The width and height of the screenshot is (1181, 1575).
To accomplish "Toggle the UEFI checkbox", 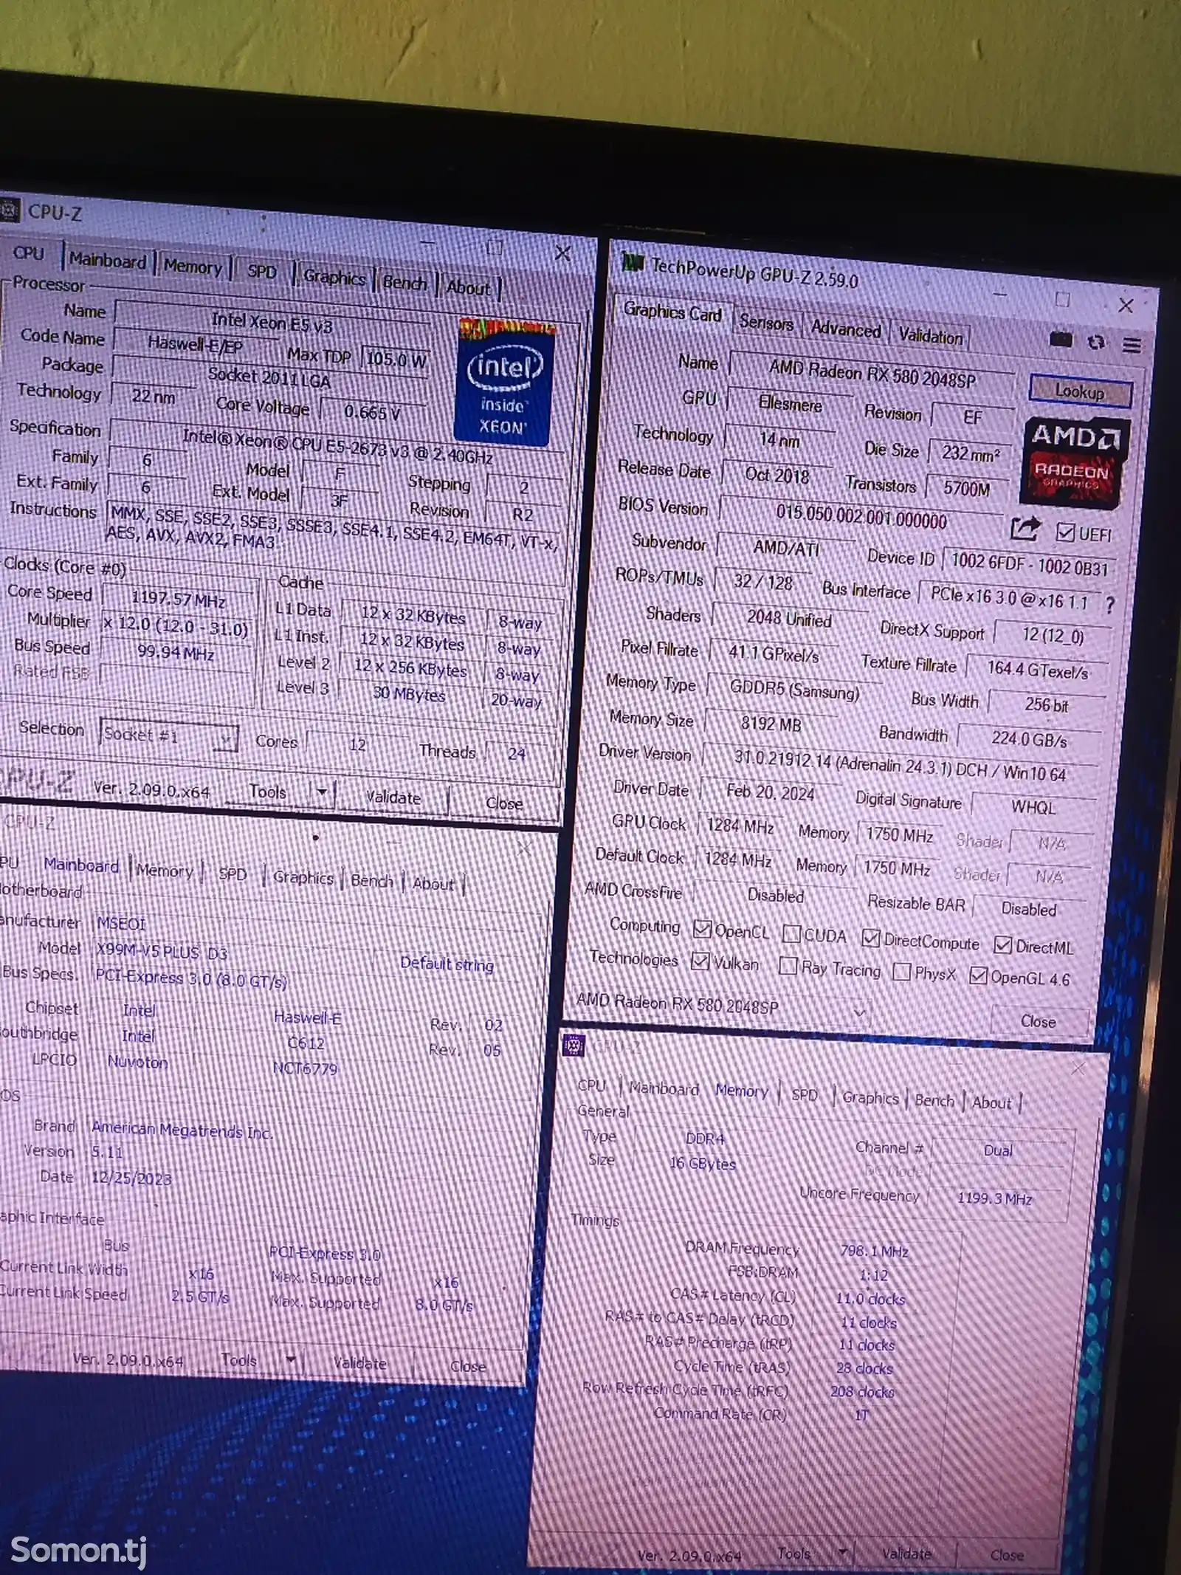I will click(x=1065, y=532).
